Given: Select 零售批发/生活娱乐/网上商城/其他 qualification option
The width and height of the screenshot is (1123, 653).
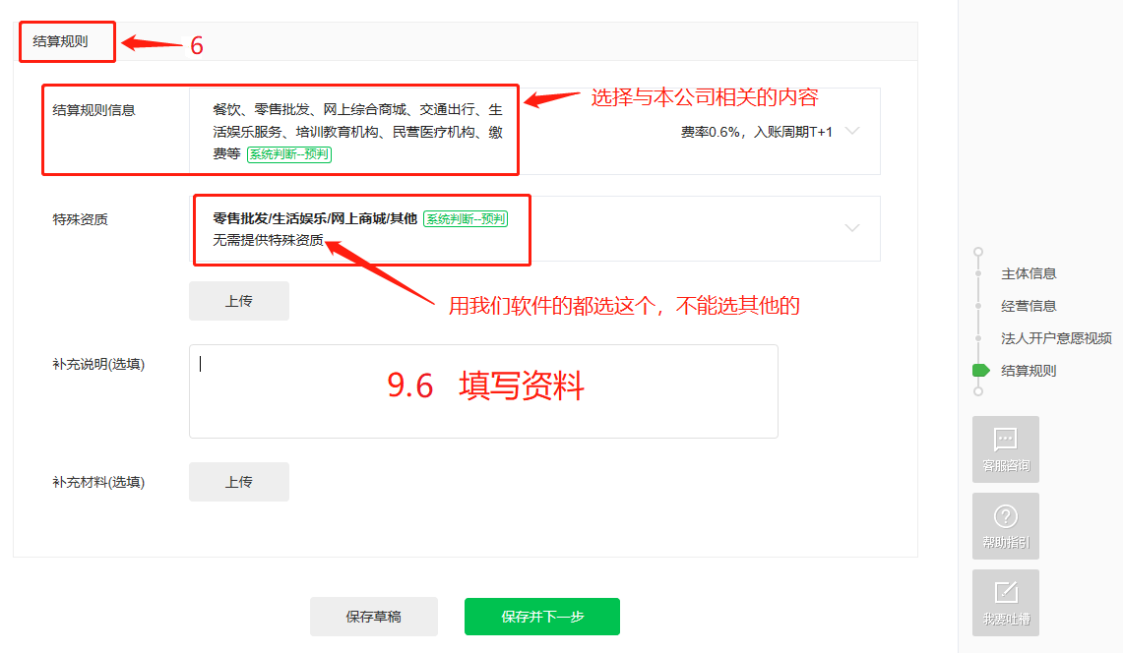Looking at the screenshot, I should [315, 218].
